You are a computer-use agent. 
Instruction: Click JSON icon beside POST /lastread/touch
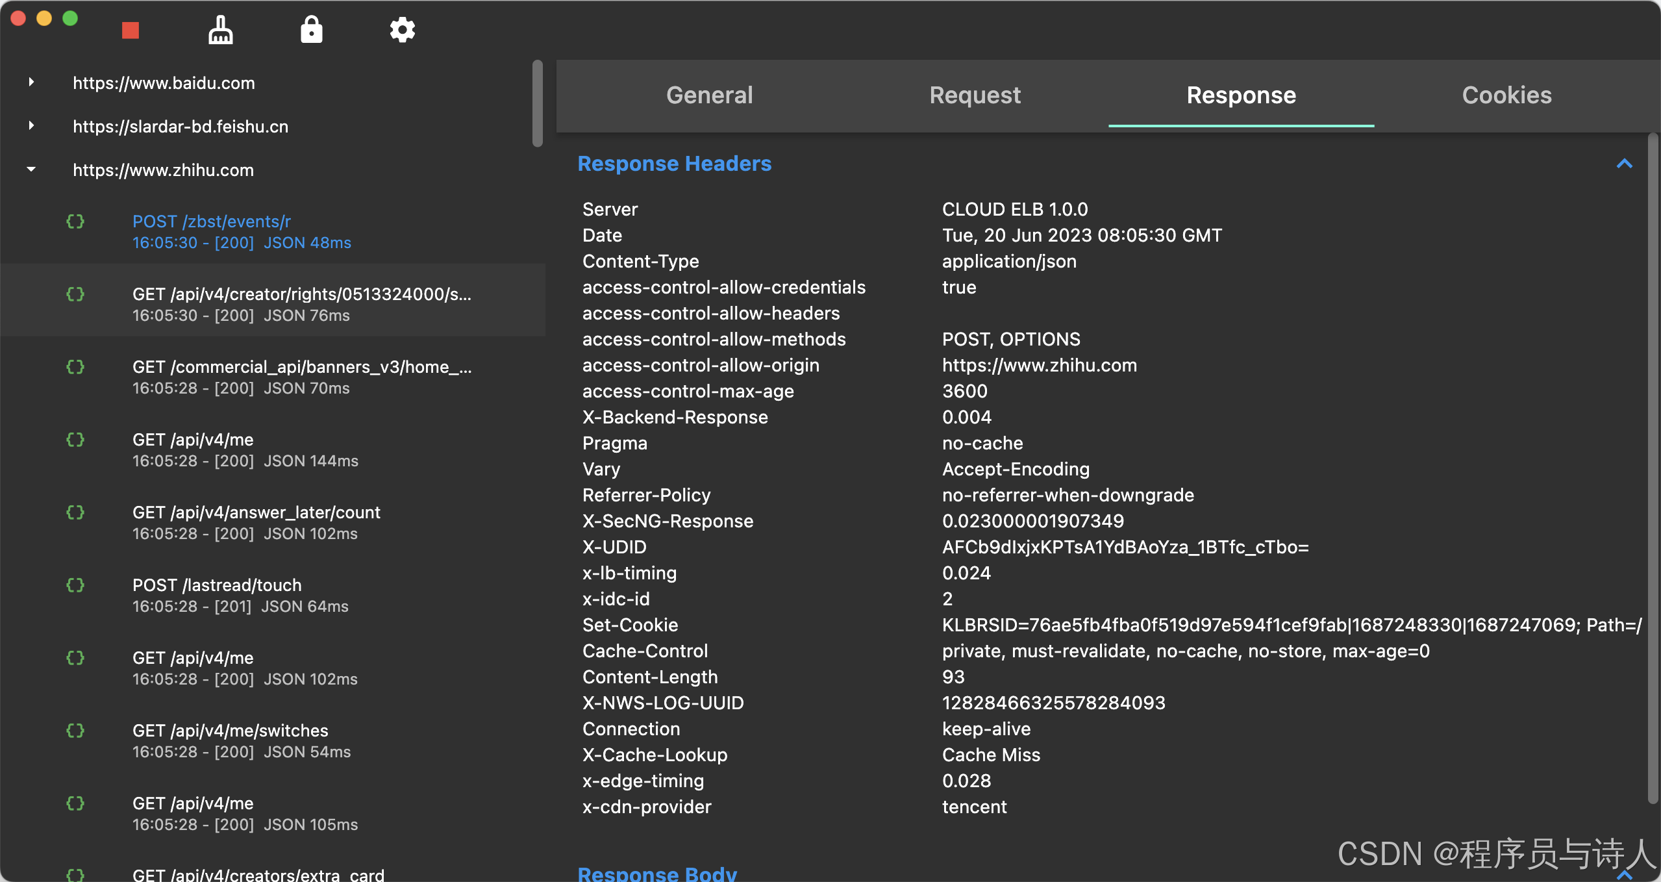[75, 585]
